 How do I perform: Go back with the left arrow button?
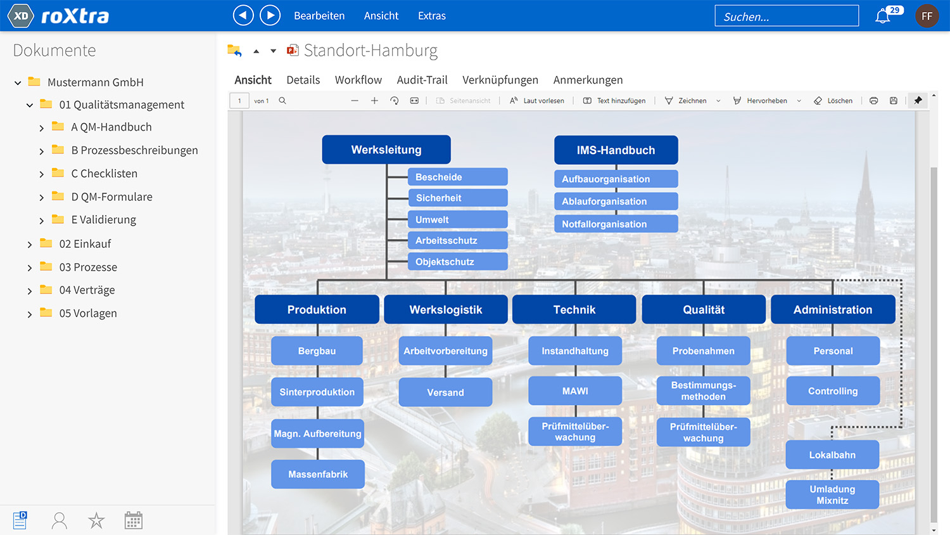point(243,15)
